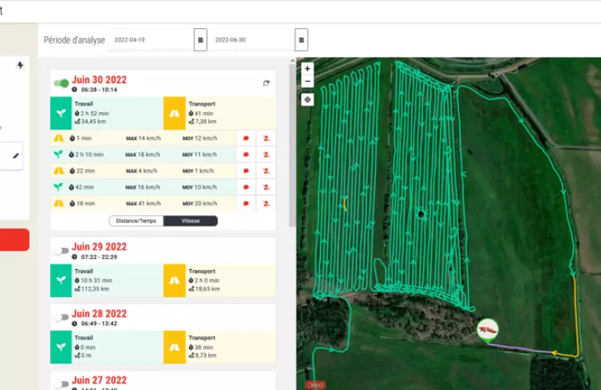This screenshot has height=390, width=601.
Task: Click the red tractor icon on 18 min row
Action: 266,204
